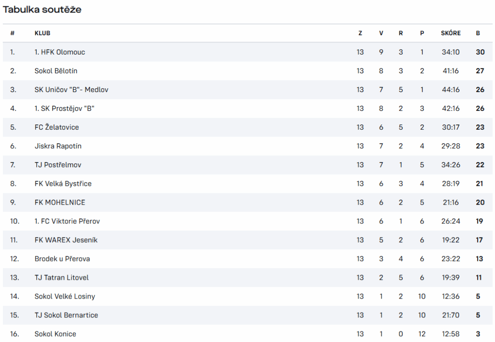Click TJ Postřelmov team name
The height and width of the screenshot is (342, 495).
tap(58, 164)
